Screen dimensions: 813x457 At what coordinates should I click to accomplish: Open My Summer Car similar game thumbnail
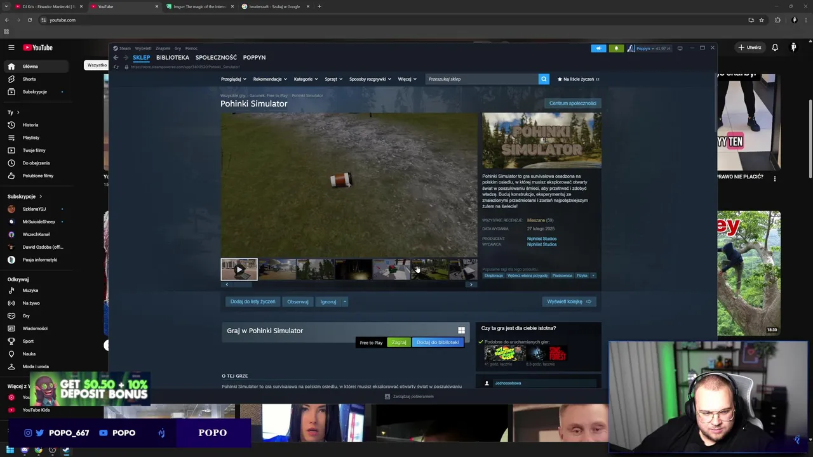[x=505, y=354]
